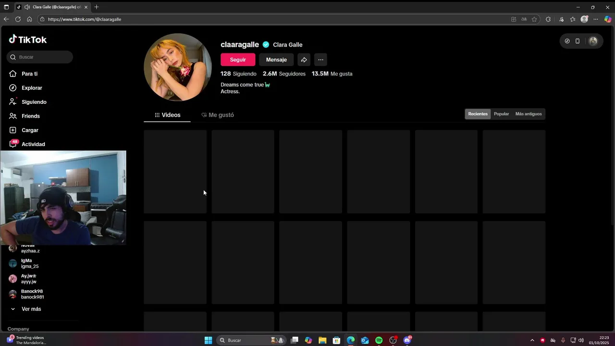Viewport: 615px width, 346px height.
Task: Expand Ver más followed accounts
Action: [x=26, y=309]
